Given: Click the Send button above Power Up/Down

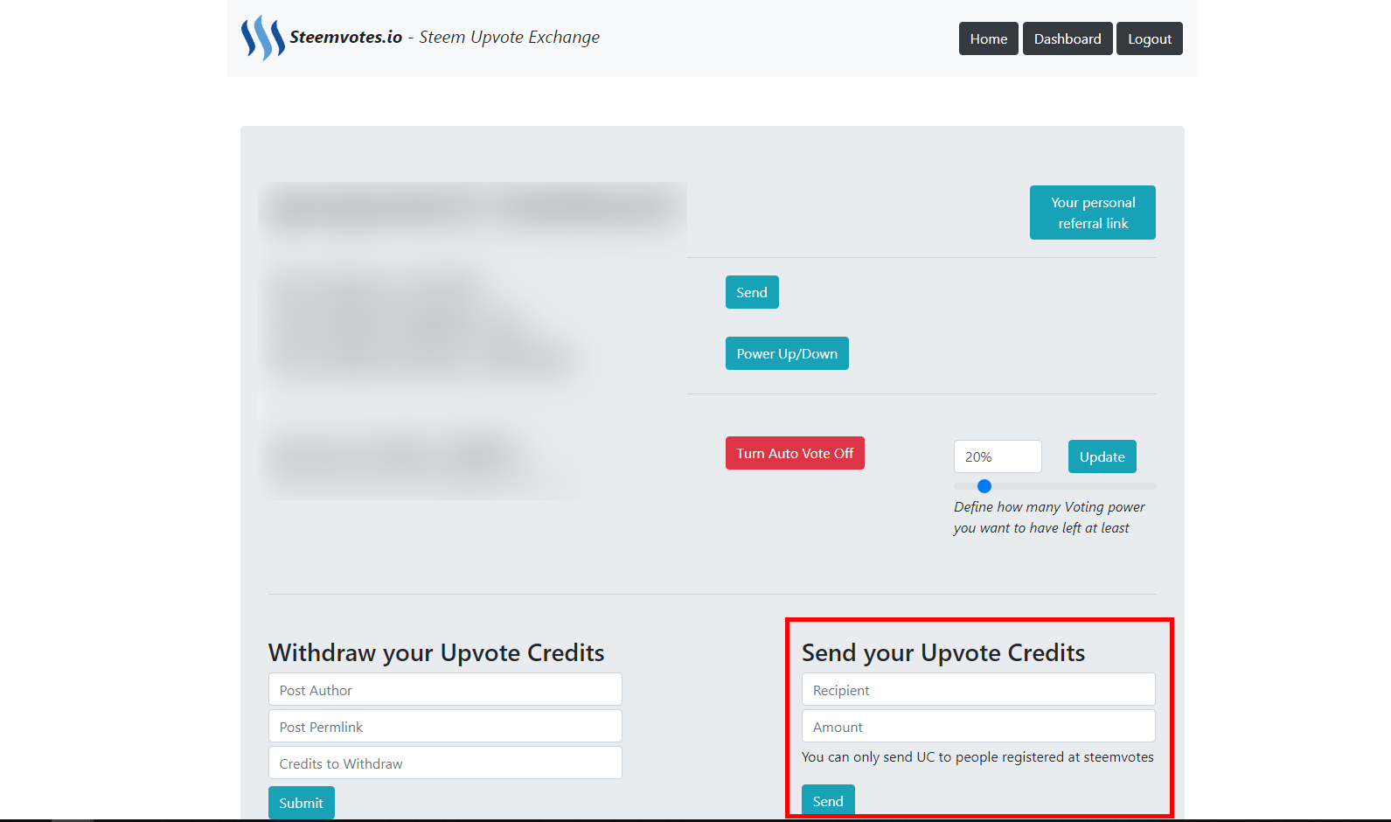Looking at the screenshot, I should point(752,292).
